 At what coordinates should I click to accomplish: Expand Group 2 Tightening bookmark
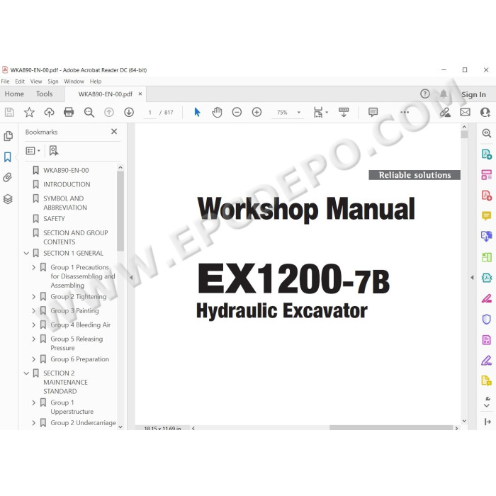pyautogui.click(x=33, y=297)
